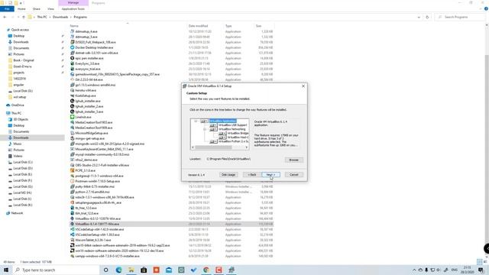This screenshot has height=275, width=489.
Task: Open Mail app from taskbar
Action: pos(169,270)
